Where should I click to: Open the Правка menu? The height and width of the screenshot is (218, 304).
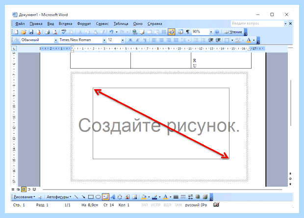pyautogui.click(x=36, y=24)
